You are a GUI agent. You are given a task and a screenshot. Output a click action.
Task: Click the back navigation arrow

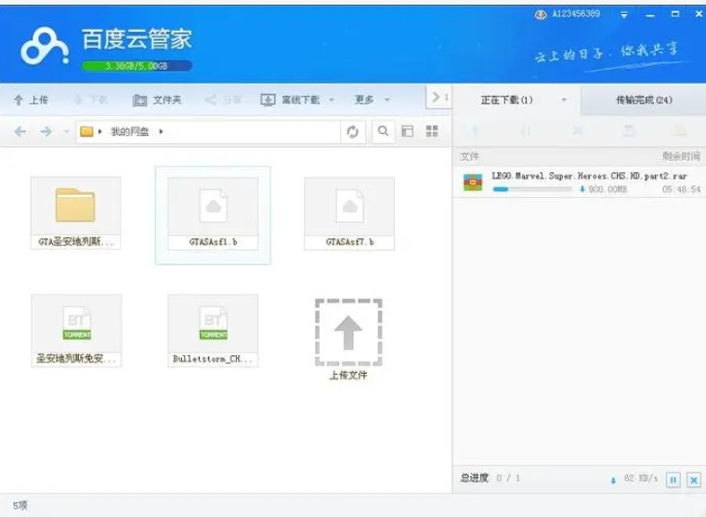click(20, 132)
